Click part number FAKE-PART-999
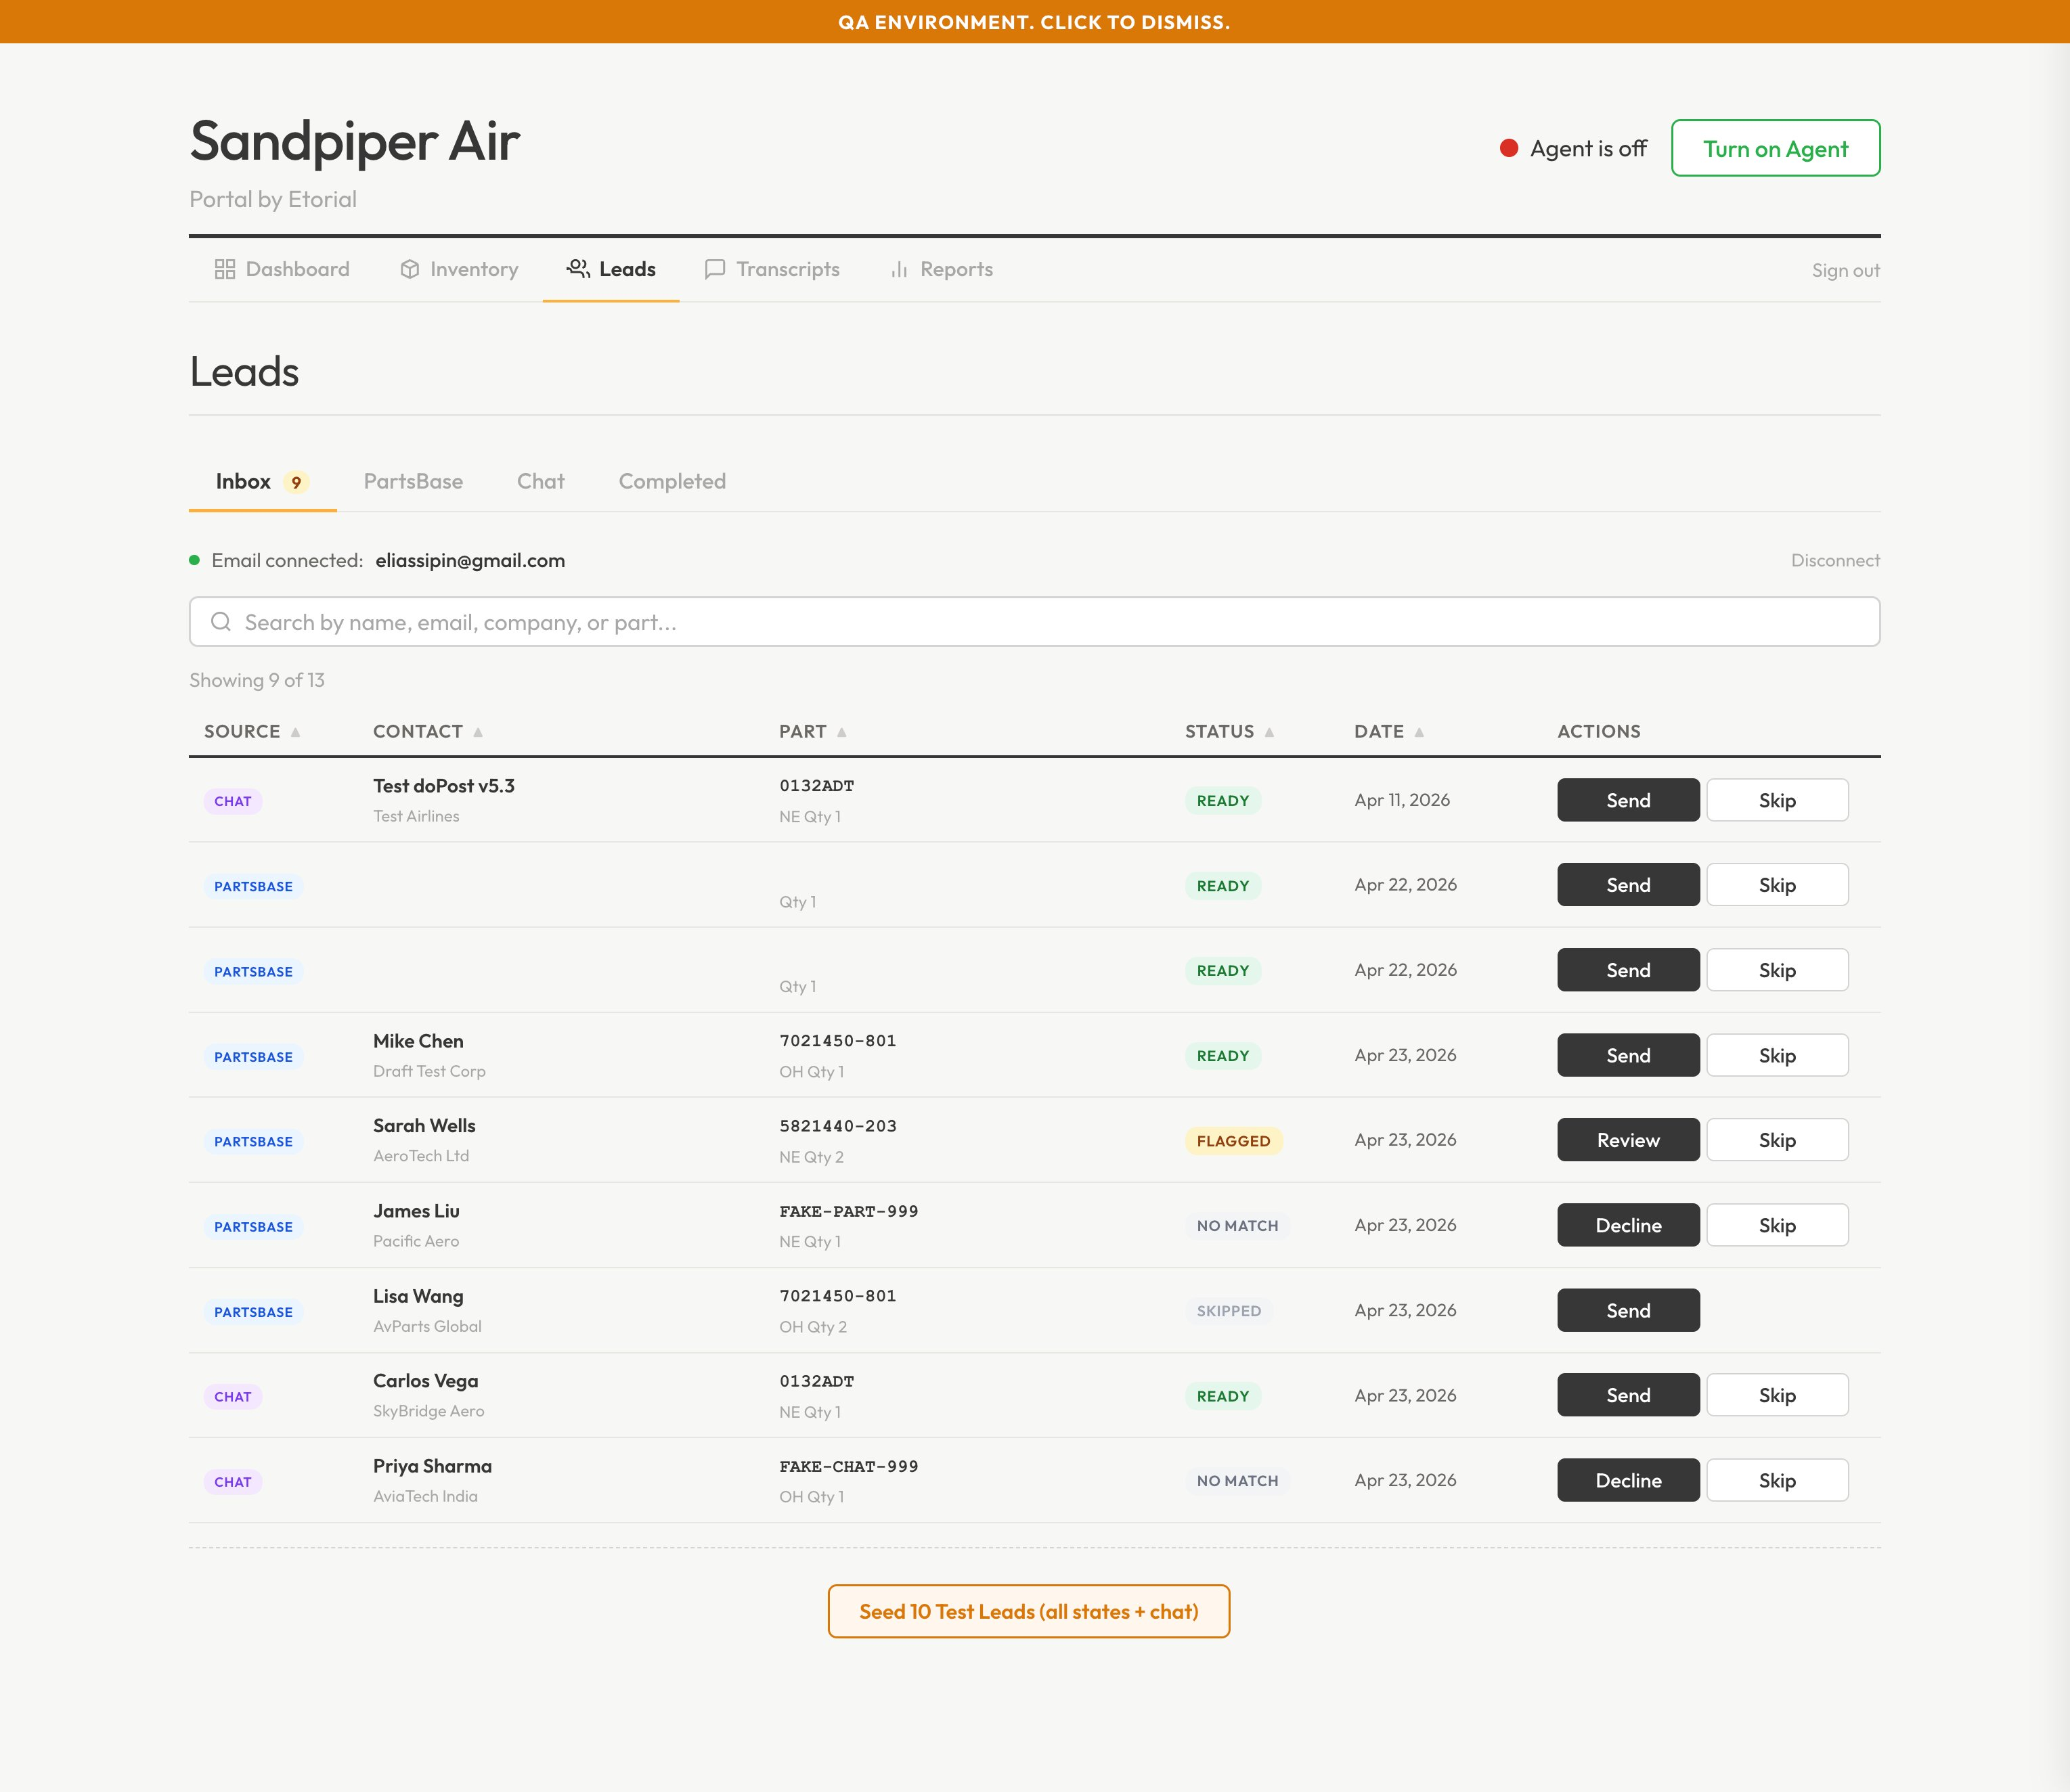The width and height of the screenshot is (2070, 1792). [849, 1211]
